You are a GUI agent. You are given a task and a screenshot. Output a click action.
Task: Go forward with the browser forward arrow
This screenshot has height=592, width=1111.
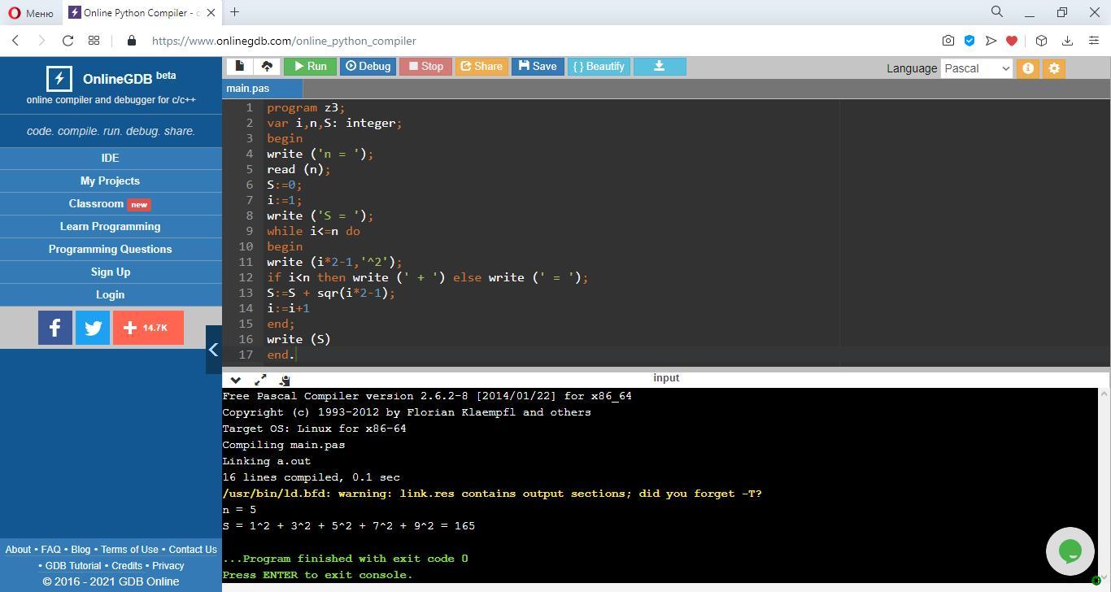tap(41, 41)
